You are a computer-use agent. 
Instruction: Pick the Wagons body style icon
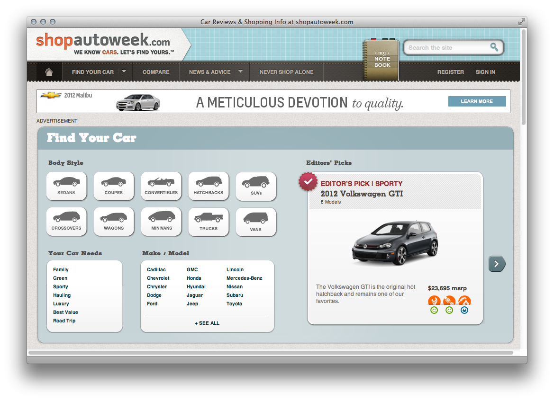click(x=114, y=222)
